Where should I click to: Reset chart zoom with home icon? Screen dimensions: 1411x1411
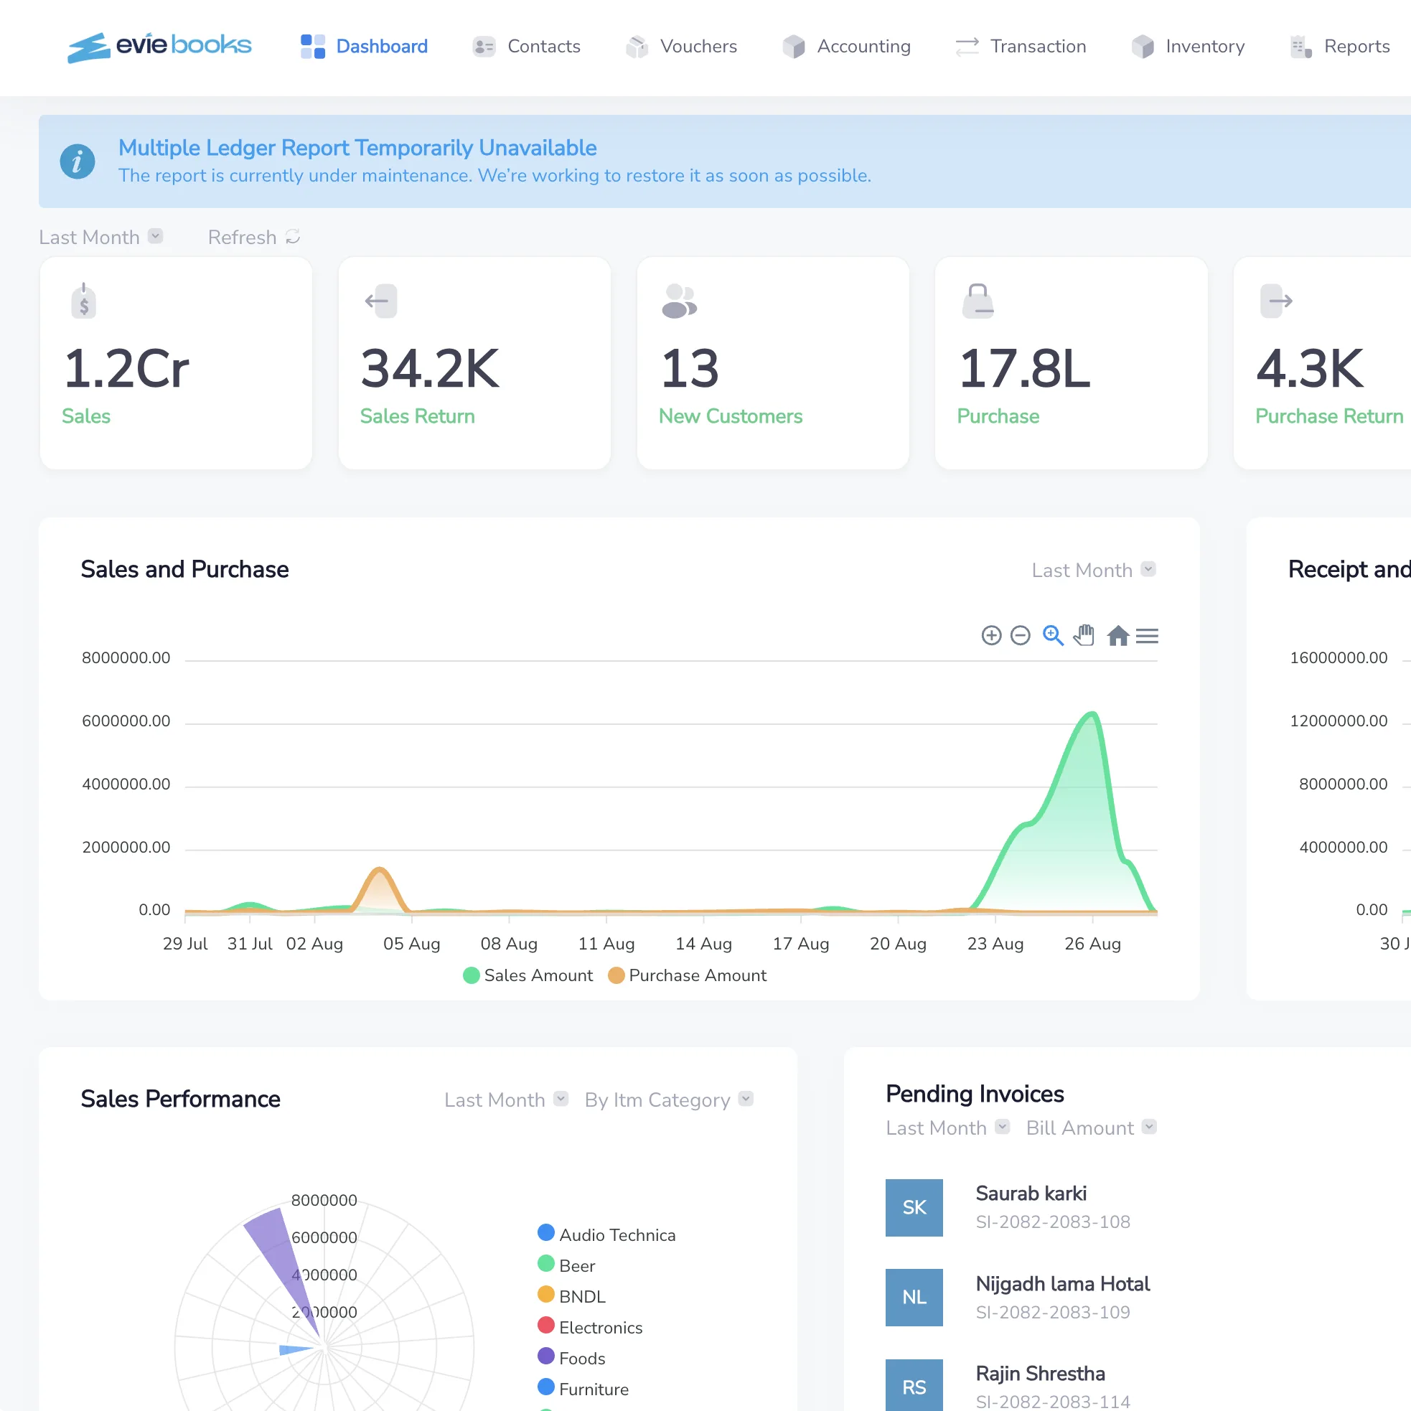[x=1117, y=635]
